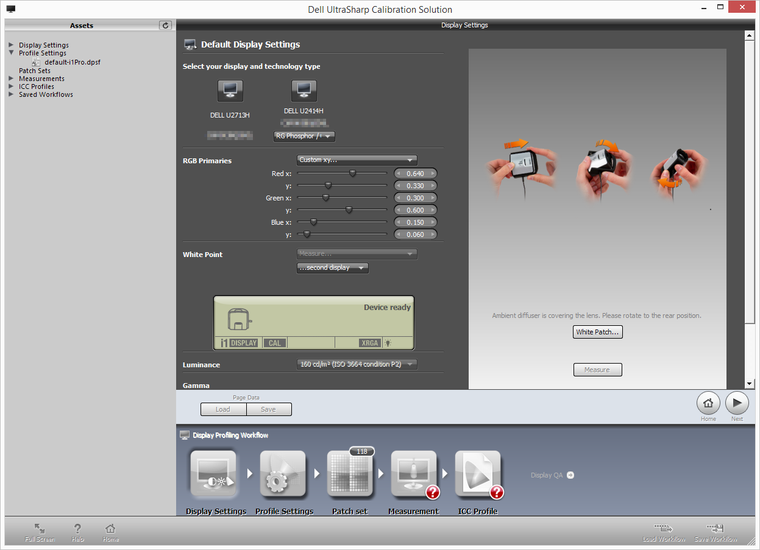Click the Blue x slider handle
The height and width of the screenshot is (550, 760).
click(313, 222)
